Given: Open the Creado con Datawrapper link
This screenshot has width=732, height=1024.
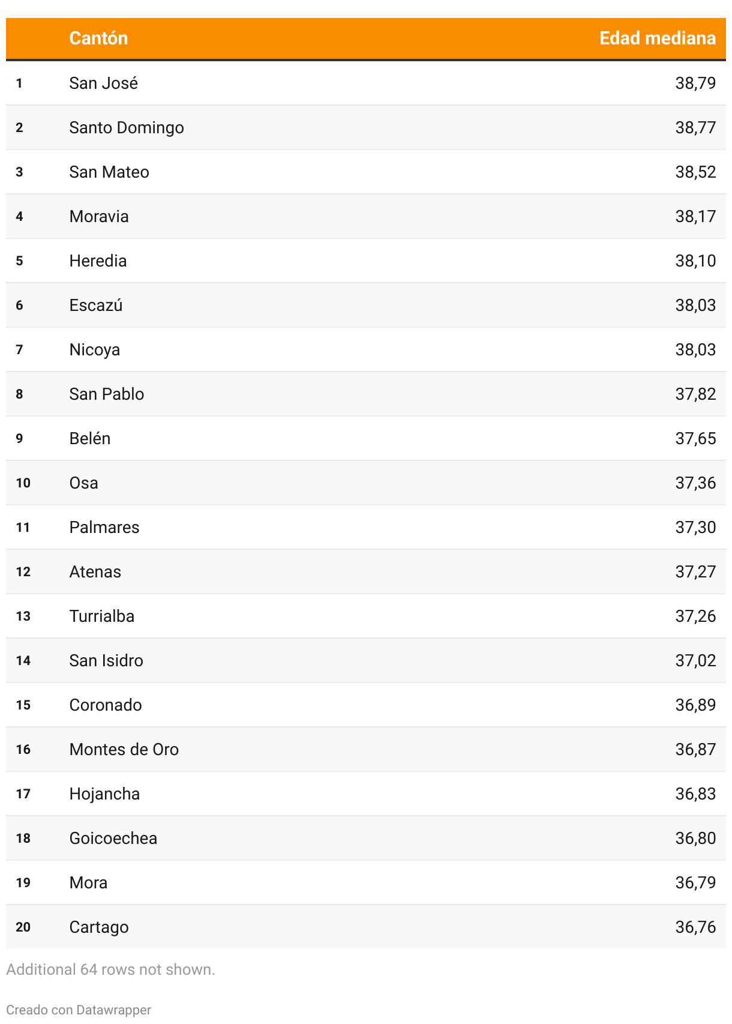Looking at the screenshot, I should click(x=79, y=1010).
